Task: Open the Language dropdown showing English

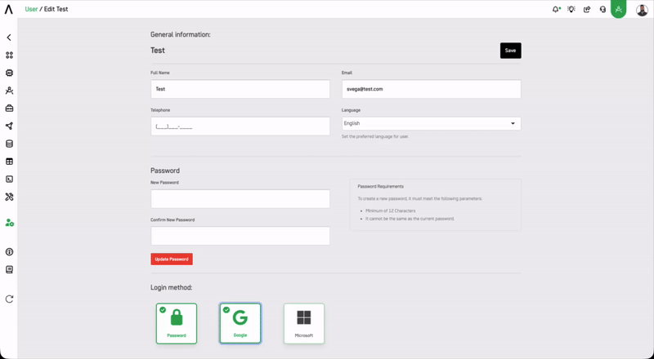Action: click(432, 123)
